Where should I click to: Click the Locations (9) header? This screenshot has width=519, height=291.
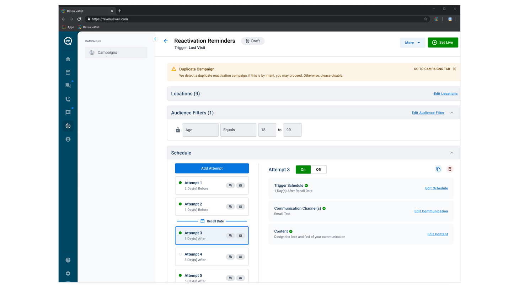point(186,94)
